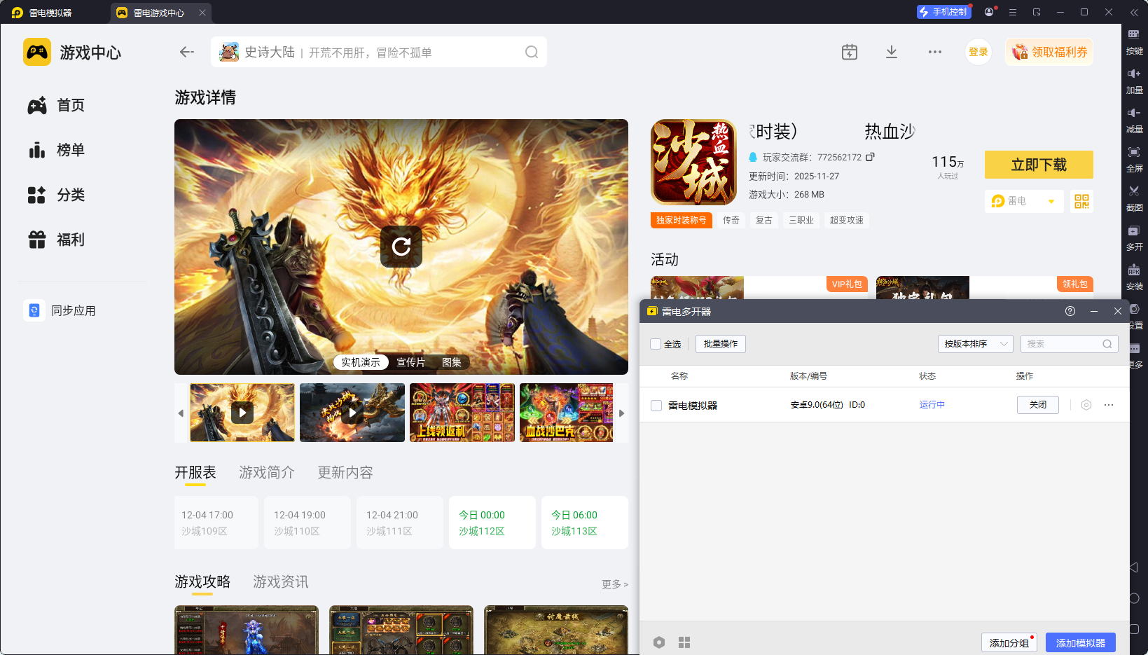Toggle 手机控制 phone control
Viewport: 1148px width, 655px height.
(943, 11)
